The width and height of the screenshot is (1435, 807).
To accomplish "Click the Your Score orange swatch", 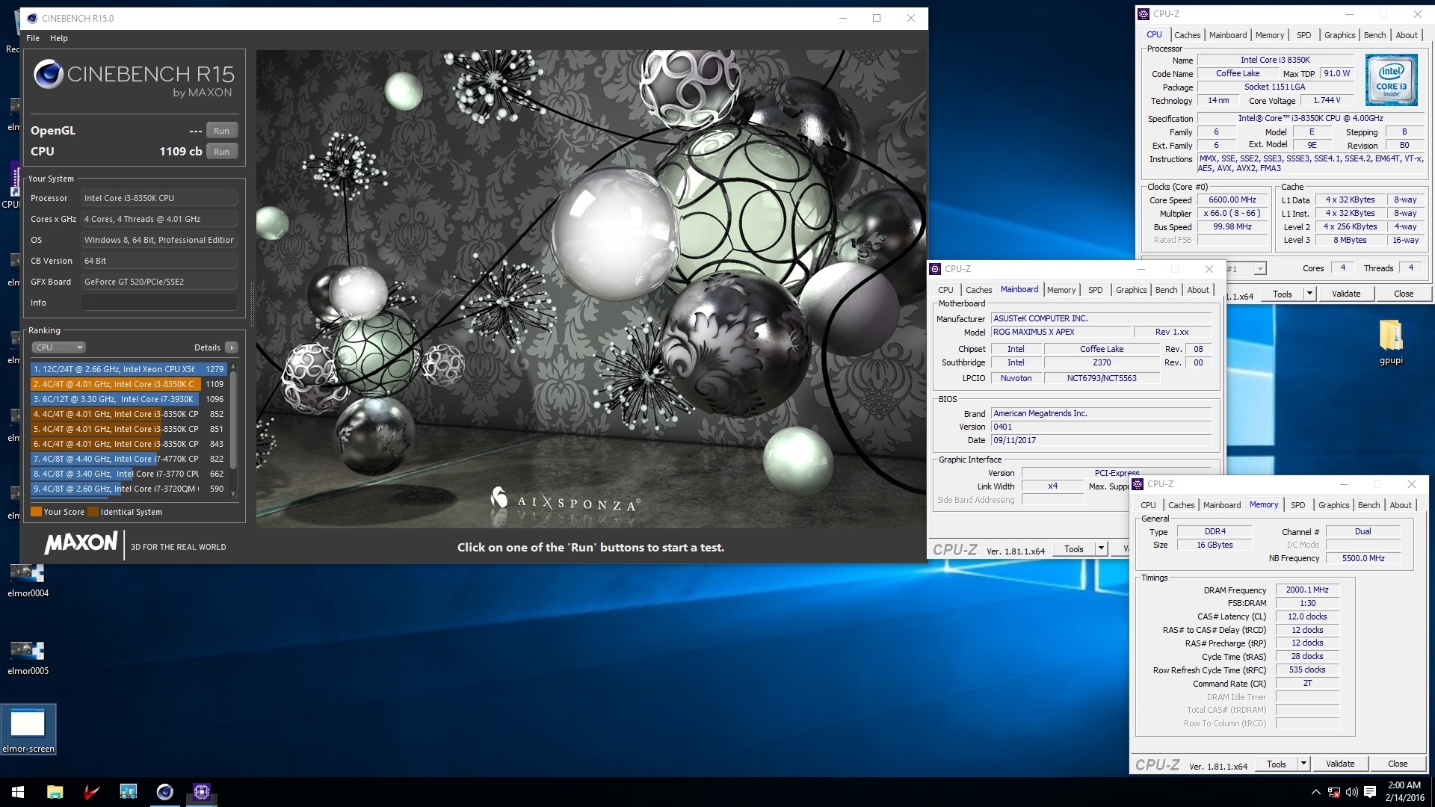I will pyautogui.click(x=36, y=512).
